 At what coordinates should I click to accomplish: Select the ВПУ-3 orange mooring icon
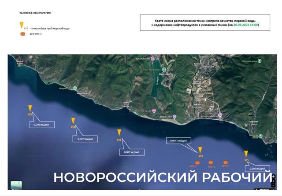click(197, 163)
